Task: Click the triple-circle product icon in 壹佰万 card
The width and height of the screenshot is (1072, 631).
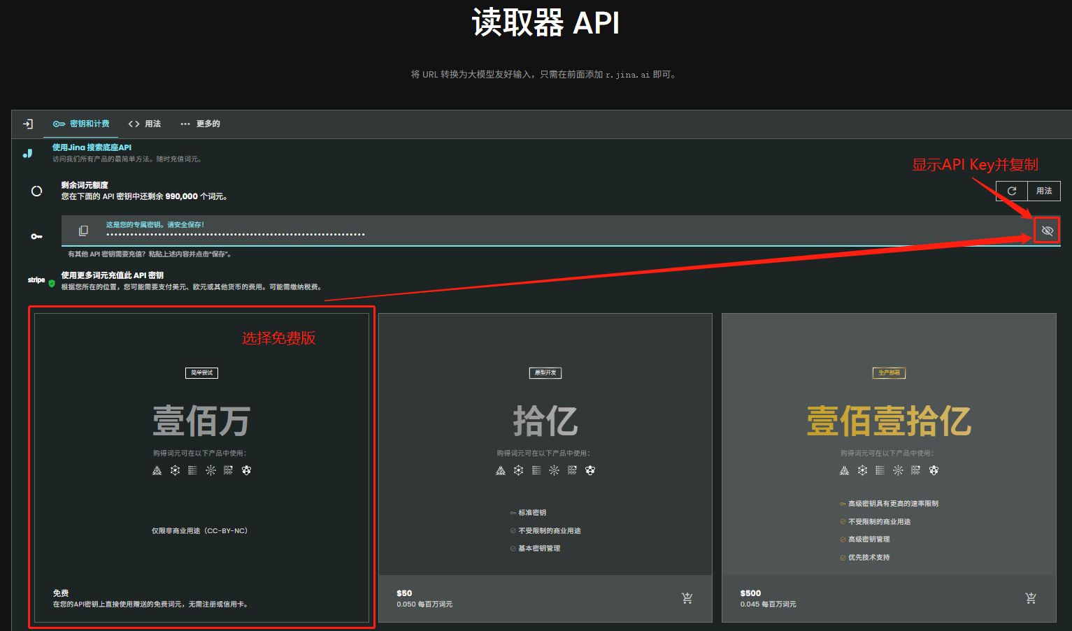Action: point(246,470)
